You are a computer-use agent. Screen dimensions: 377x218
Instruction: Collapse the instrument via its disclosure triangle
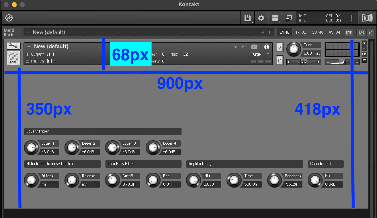pyautogui.click(x=29, y=46)
